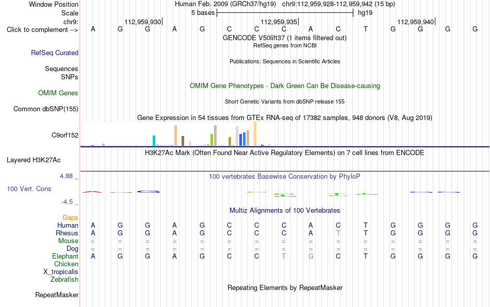Viewport: 490px width, 307px height.
Task: Select the Chicken species label
Action: click(x=66, y=264)
